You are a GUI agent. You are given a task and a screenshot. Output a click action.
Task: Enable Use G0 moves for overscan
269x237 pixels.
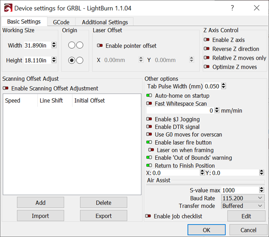149,134
